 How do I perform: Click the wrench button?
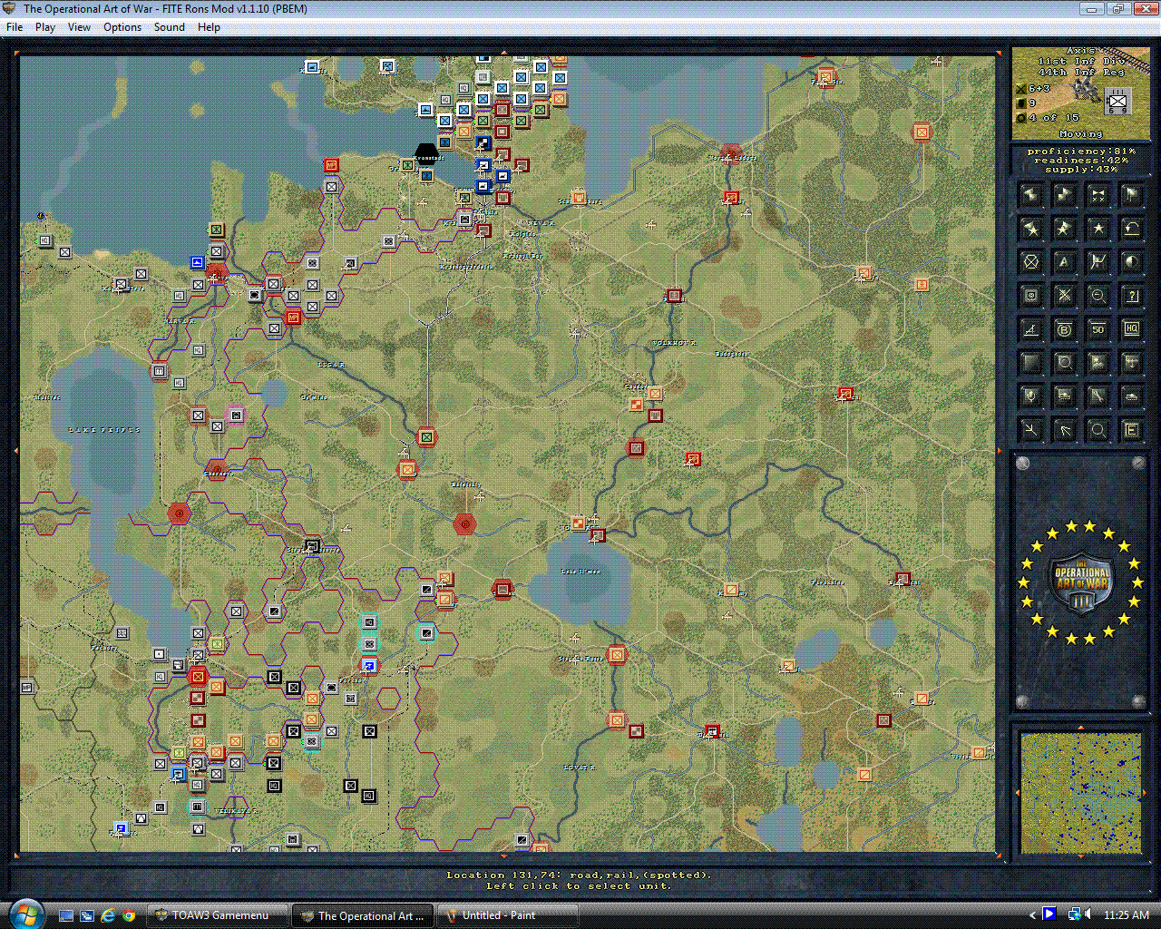[x=1098, y=396]
